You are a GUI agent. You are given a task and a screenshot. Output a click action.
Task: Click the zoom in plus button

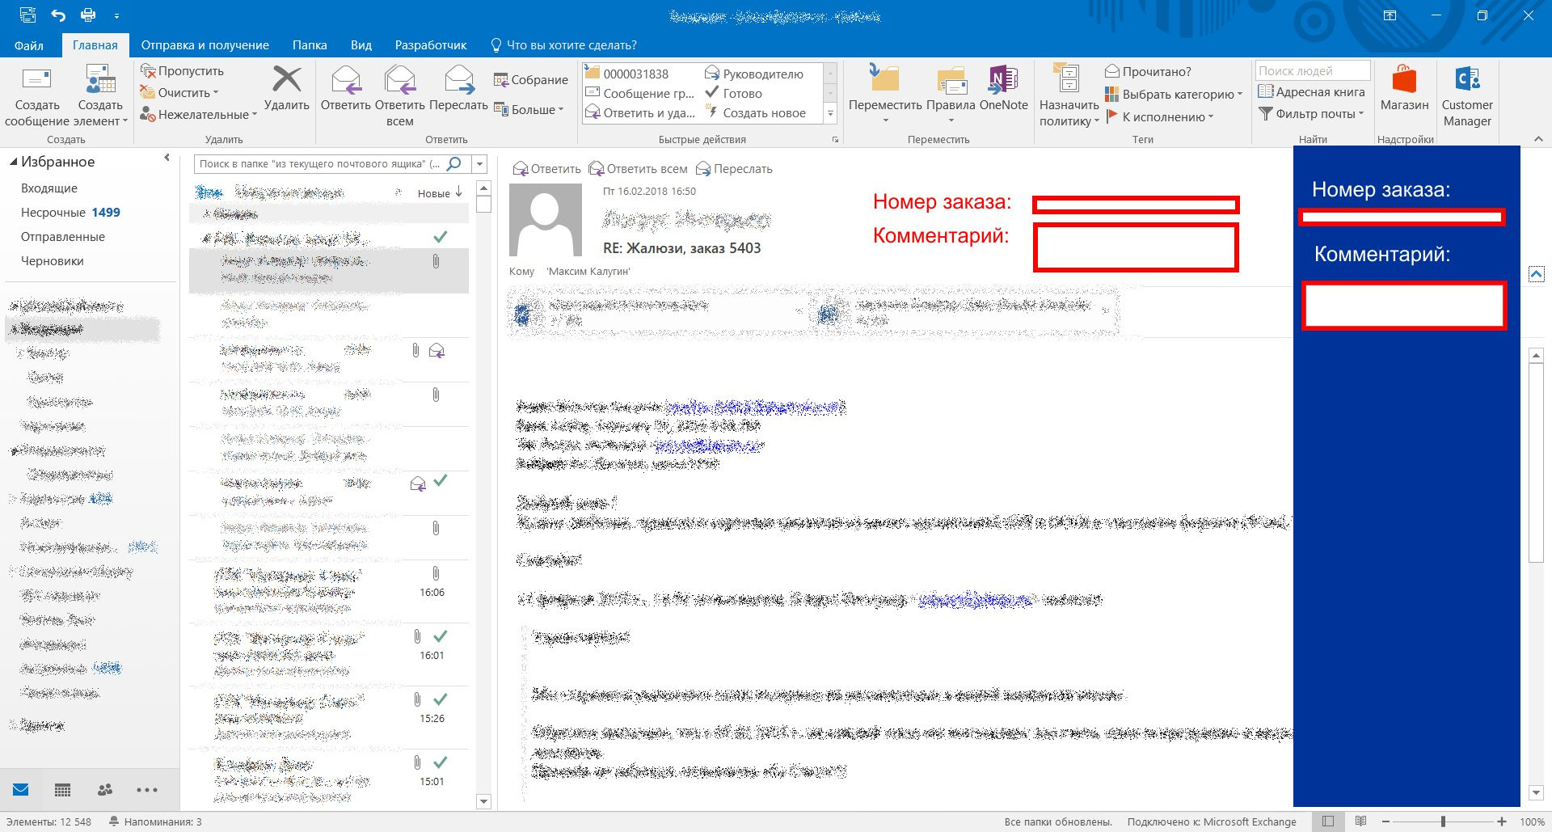point(1502,821)
